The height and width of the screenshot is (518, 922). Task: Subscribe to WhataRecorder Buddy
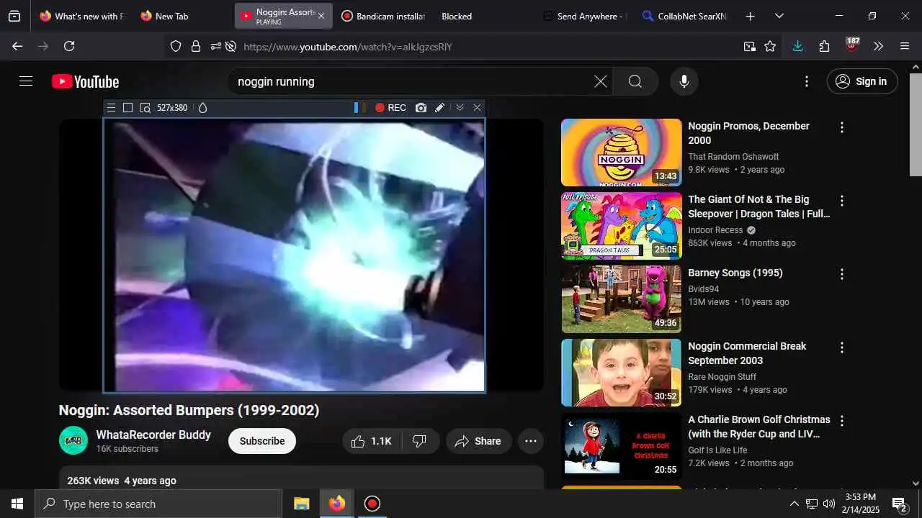[x=262, y=441]
